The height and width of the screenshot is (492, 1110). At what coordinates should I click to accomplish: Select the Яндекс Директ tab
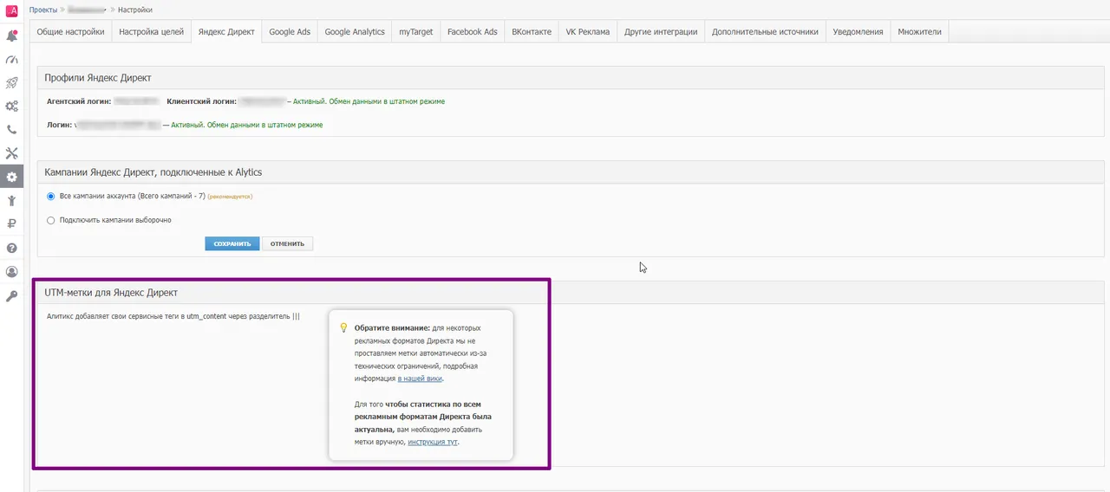[226, 31]
